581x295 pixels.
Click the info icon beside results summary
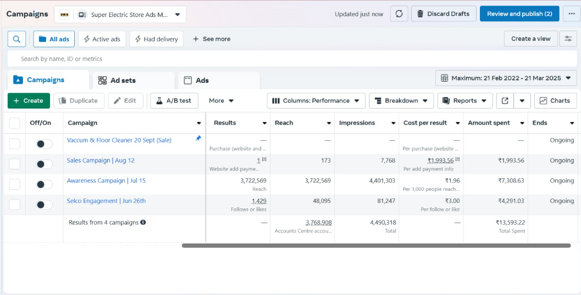click(143, 223)
